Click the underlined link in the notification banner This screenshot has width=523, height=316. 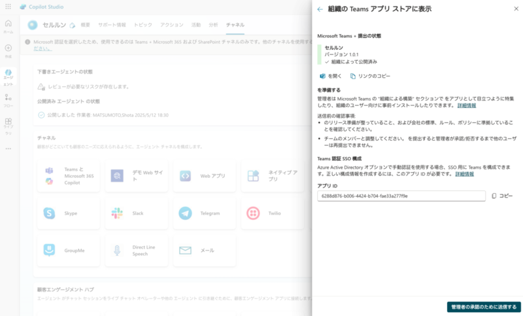pos(42,48)
